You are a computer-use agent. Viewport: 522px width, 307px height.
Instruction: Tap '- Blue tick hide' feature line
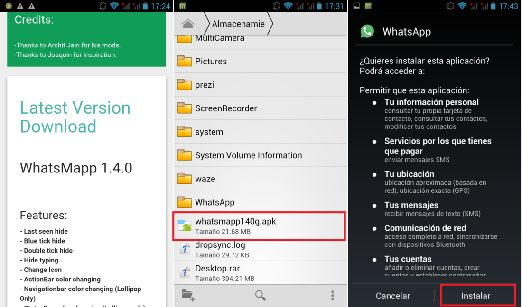42,241
